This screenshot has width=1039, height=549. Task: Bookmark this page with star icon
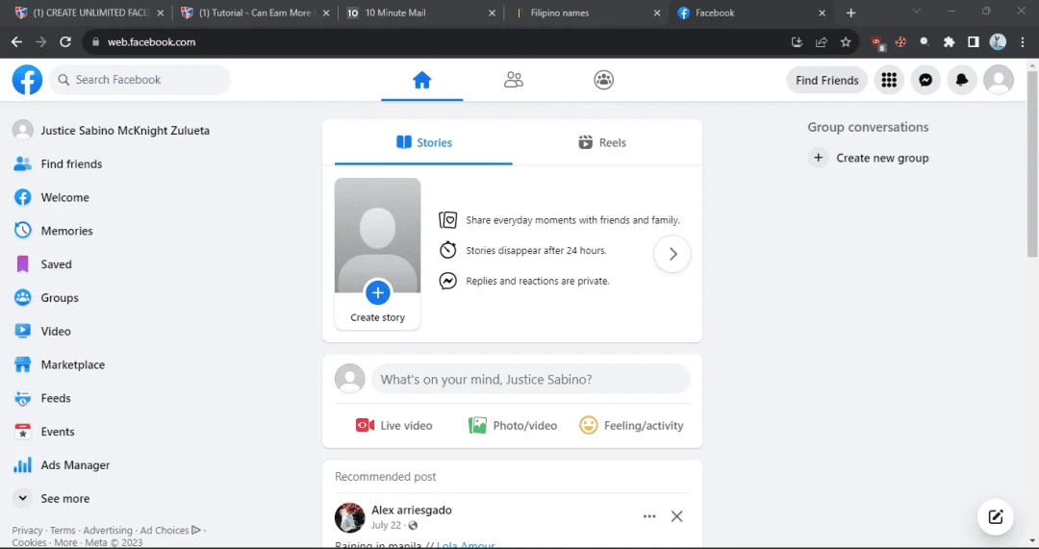[846, 41]
